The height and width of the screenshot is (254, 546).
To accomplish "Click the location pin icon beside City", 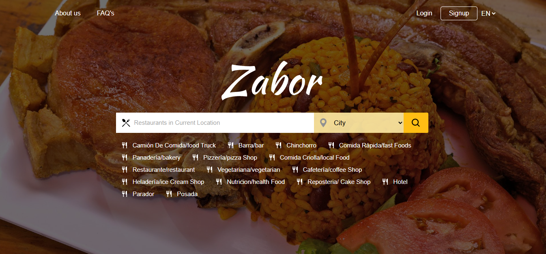I will (x=323, y=123).
